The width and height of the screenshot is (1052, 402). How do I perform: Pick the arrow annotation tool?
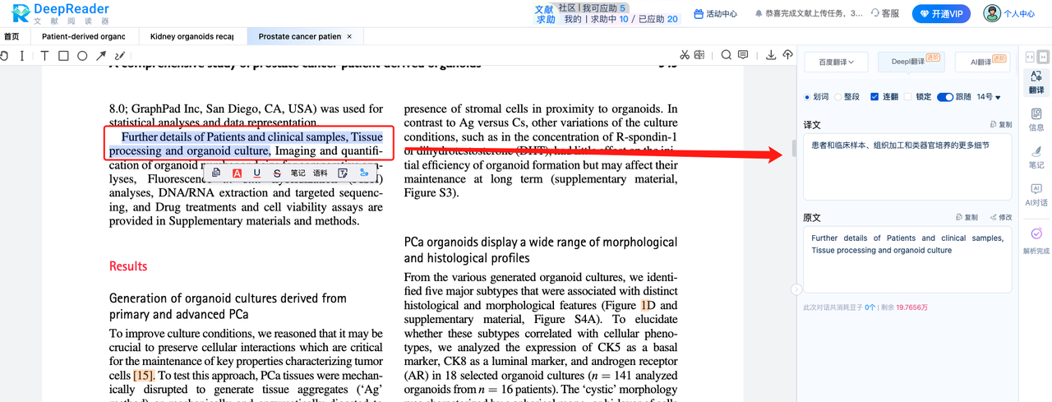(100, 56)
